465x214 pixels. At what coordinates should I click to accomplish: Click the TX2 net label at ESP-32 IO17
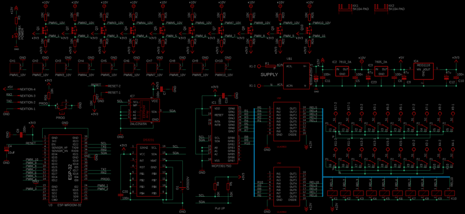[x=104, y=169]
